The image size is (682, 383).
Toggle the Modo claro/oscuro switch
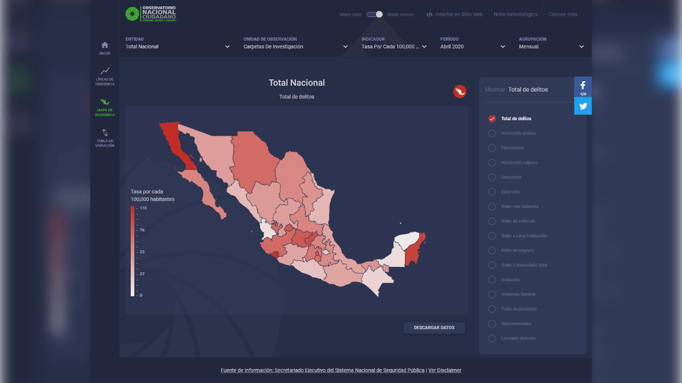point(374,14)
